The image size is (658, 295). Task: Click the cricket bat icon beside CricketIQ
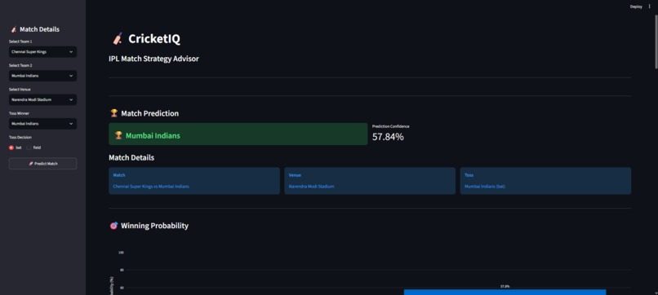point(117,39)
